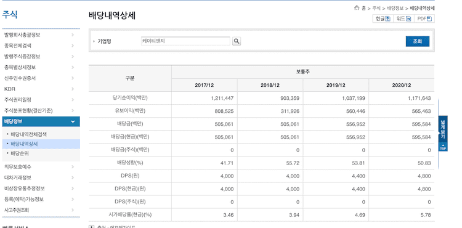
Task: Export page as PDF
Action: tap(424, 18)
